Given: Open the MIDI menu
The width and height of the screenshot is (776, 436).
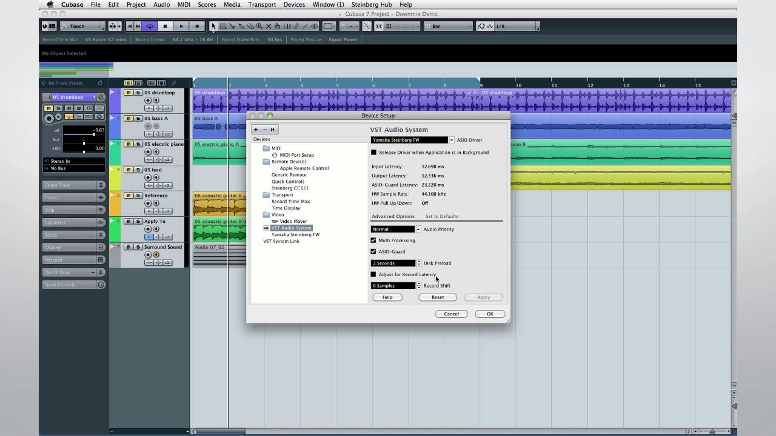Looking at the screenshot, I should point(184,4).
